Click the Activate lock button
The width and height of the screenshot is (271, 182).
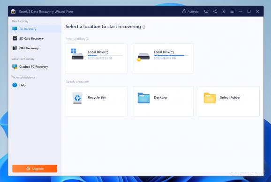(190, 12)
